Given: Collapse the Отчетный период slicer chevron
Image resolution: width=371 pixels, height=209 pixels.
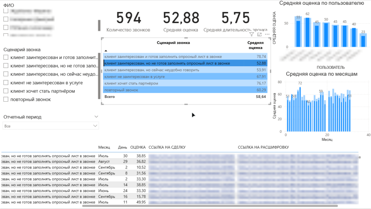Looking at the screenshot, I should pyautogui.click(x=96, y=117).
